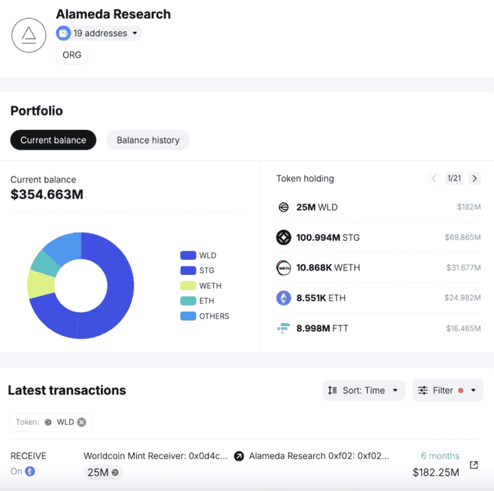
Task: Open the Sort: Time dropdown
Action: click(x=363, y=391)
